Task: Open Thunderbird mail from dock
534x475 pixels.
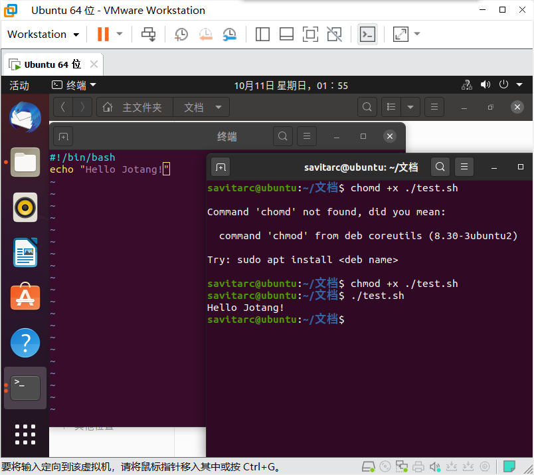Action: click(x=25, y=117)
